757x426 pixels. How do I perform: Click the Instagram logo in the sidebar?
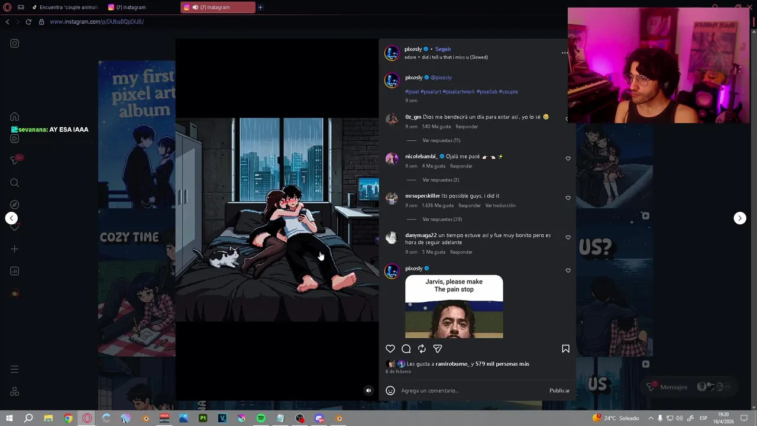(15, 43)
